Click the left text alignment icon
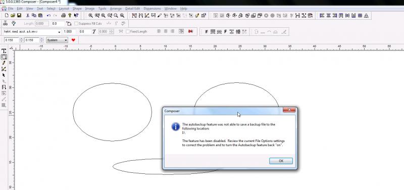Viewport: 404px width, 190px height. tap(159, 31)
